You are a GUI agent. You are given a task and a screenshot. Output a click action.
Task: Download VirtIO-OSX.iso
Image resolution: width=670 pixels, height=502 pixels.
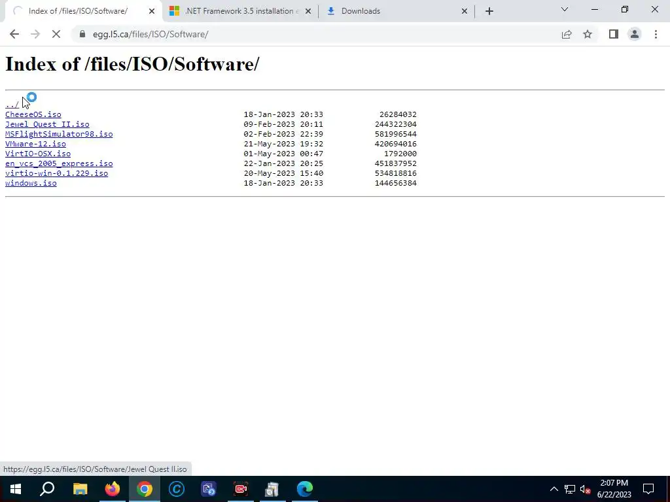tap(38, 154)
